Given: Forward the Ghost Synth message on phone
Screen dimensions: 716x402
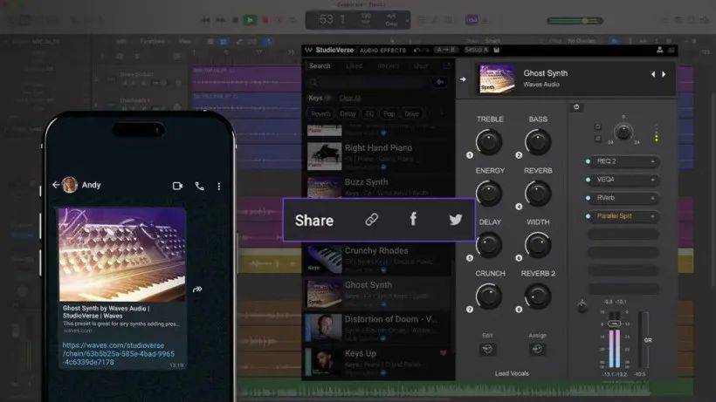Looking at the screenshot, I should pyautogui.click(x=197, y=289).
